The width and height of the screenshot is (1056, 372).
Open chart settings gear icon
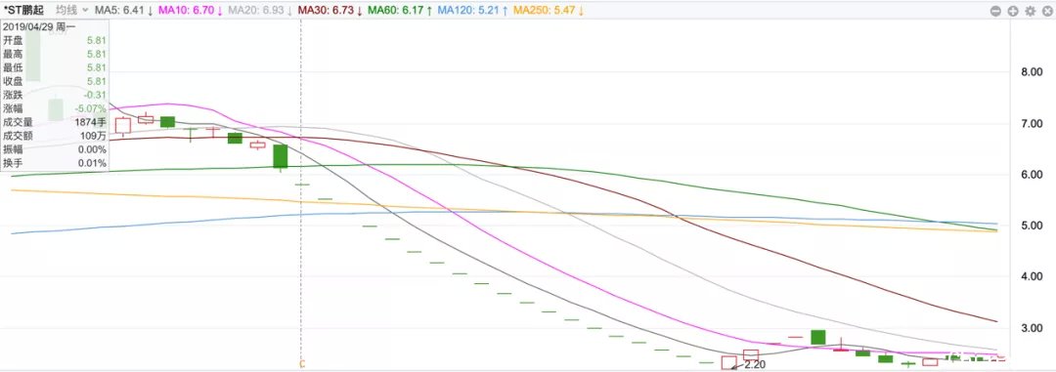[x=1030, y=11]
